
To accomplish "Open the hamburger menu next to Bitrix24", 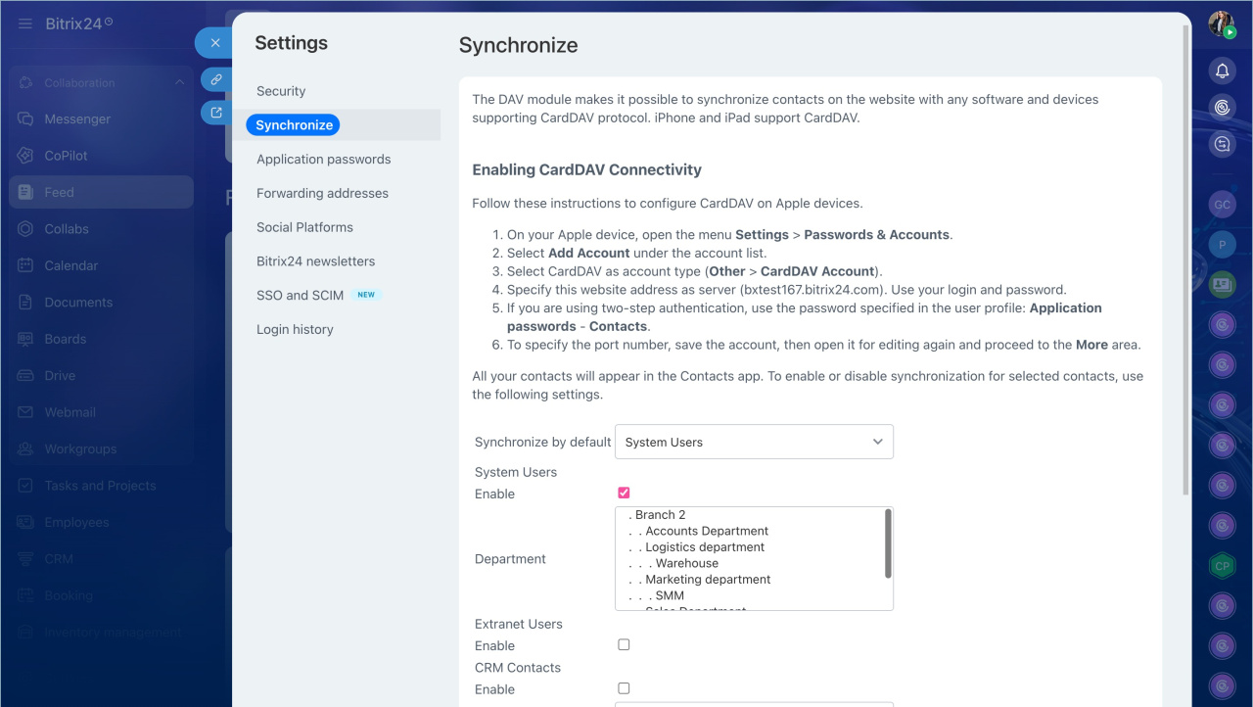I will point(25,24).
